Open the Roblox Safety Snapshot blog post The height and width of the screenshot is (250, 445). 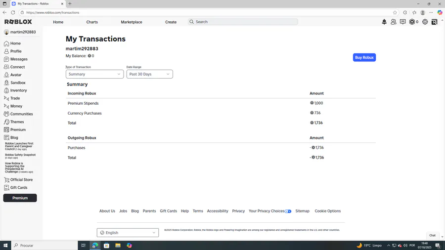tap(20, 156)
